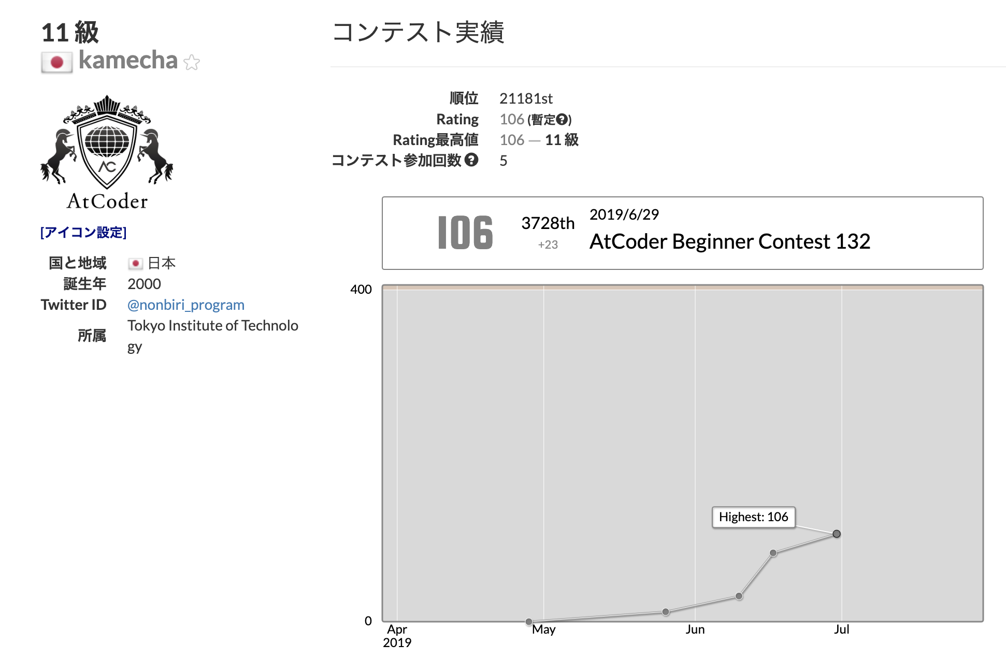Click the +23 rating change indicator
1006x659 pixels.
(x=548, y=244)
